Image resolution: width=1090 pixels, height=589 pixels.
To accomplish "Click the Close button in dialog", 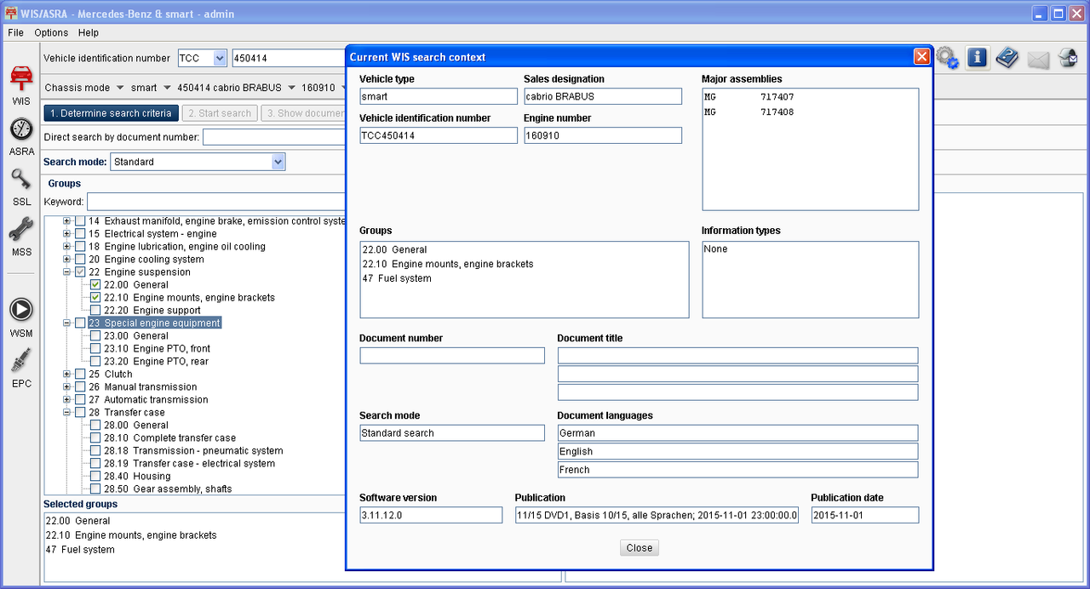I will click(640, 548).
